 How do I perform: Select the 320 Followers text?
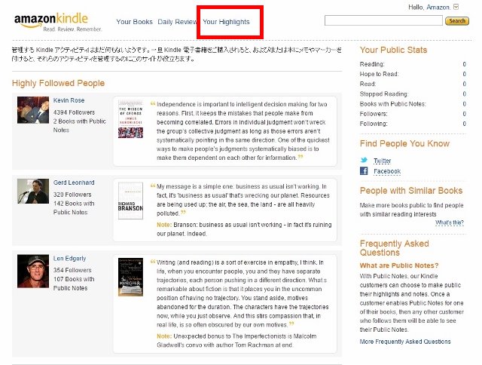[72, 195]
